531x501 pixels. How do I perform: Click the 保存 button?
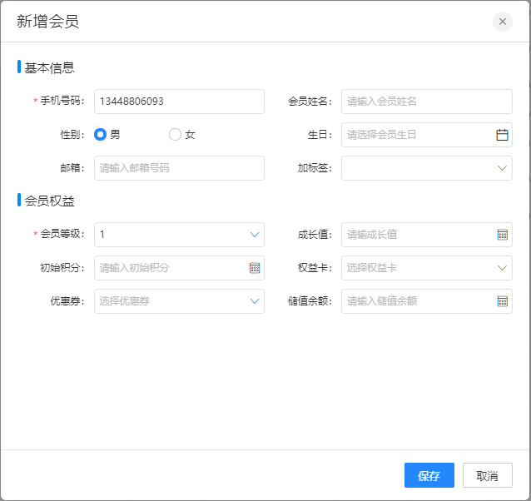click(x=429, y=475)
